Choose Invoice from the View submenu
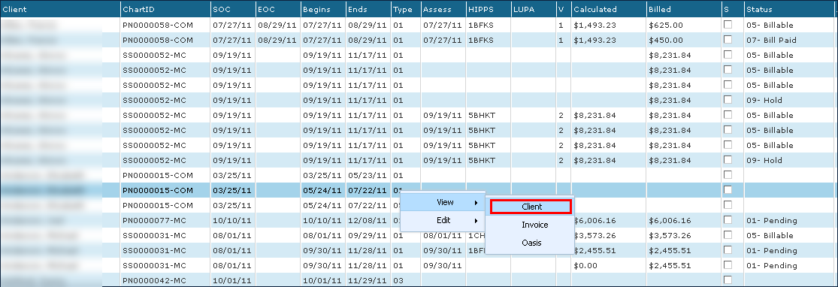838x287 pixels. tap(534, 225)
